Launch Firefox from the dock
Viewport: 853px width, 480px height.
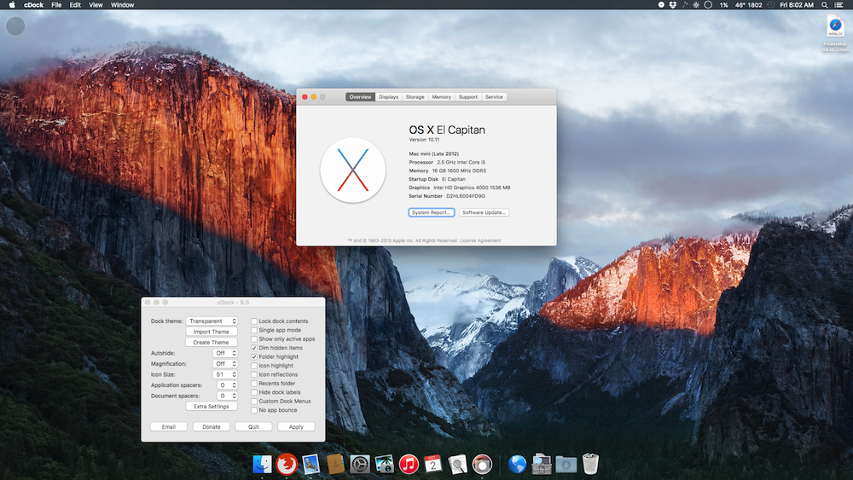[x=287, y=465]
